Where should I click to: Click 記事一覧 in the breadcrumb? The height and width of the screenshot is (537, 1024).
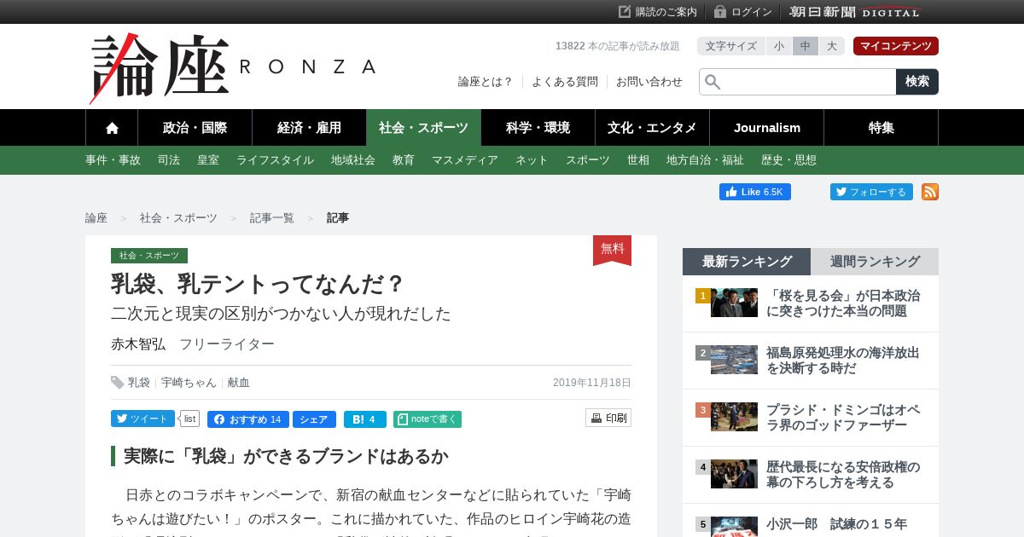click(272, 218)
